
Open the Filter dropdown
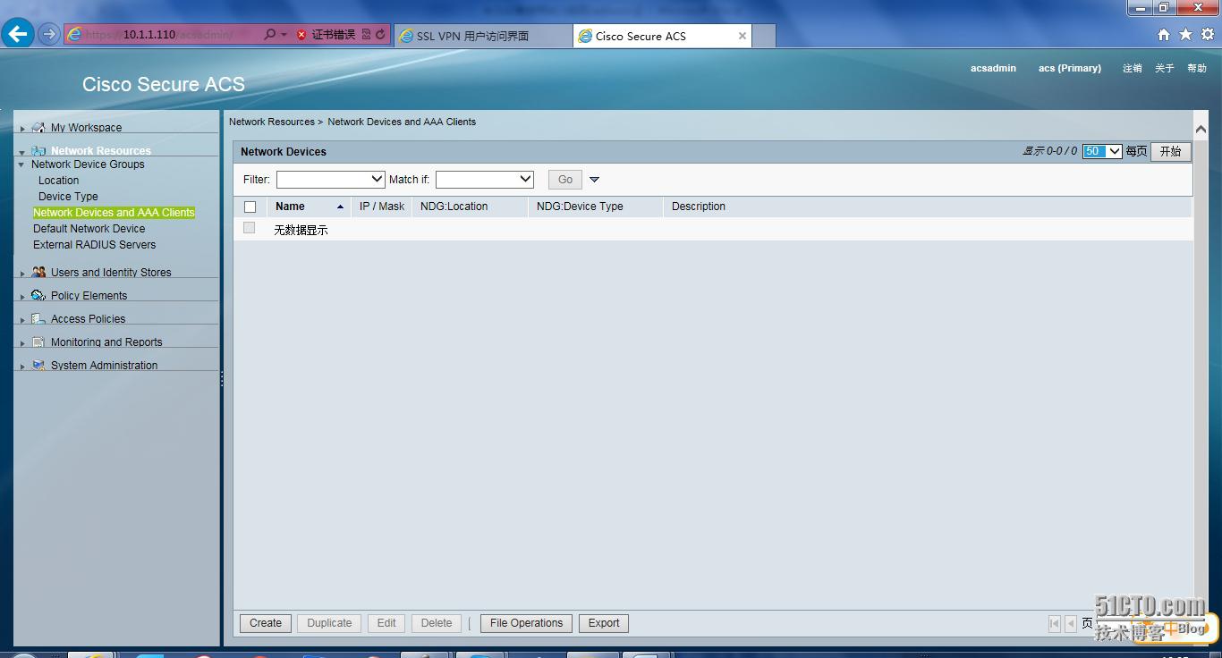[330, 179]
